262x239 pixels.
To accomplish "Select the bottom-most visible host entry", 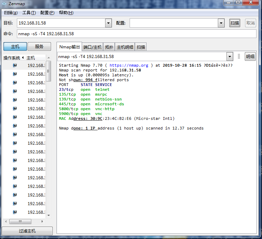I will coord(24,212).
